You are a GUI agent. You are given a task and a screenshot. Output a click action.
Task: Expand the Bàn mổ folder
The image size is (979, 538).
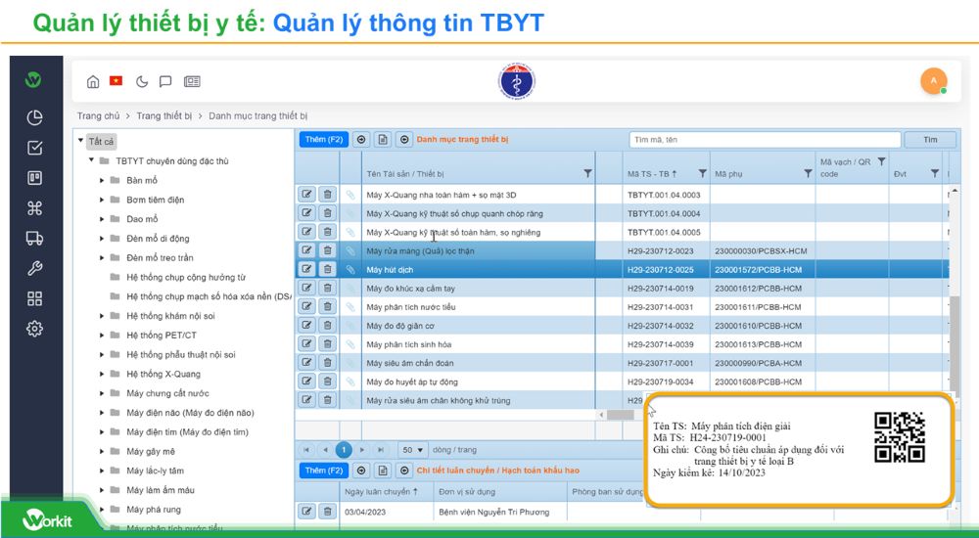point(102,180)
